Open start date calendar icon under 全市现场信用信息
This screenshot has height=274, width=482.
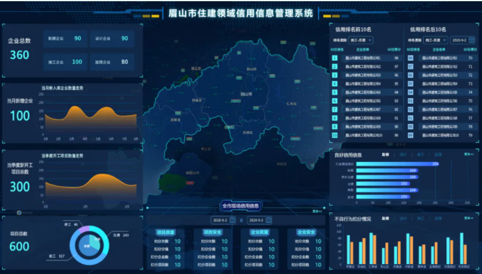(233, 220)
